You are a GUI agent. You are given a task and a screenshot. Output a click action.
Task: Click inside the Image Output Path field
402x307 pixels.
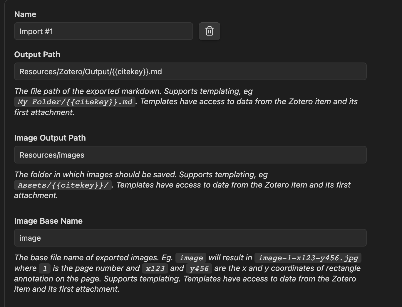pos(190,155)
